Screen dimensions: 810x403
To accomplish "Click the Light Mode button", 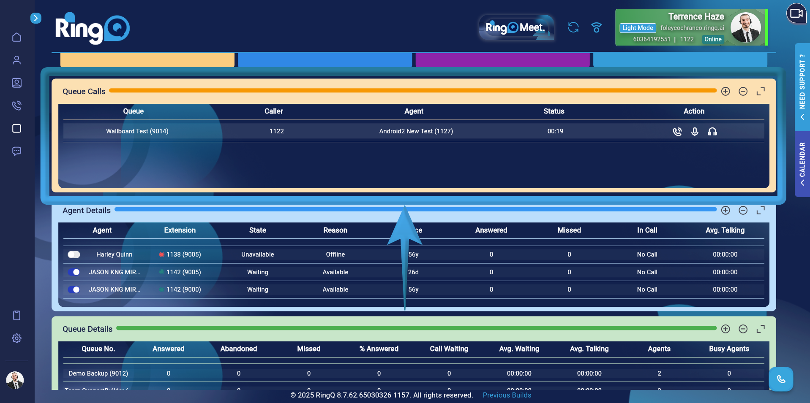I will [x=638, y=28].
